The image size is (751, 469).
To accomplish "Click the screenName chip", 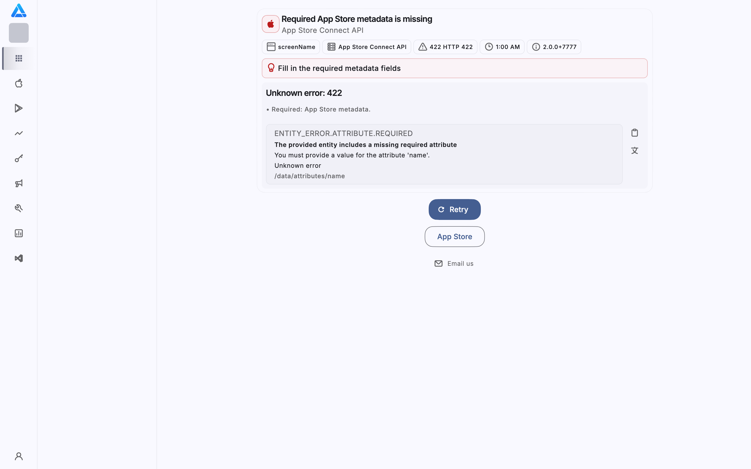I will 291,47.
